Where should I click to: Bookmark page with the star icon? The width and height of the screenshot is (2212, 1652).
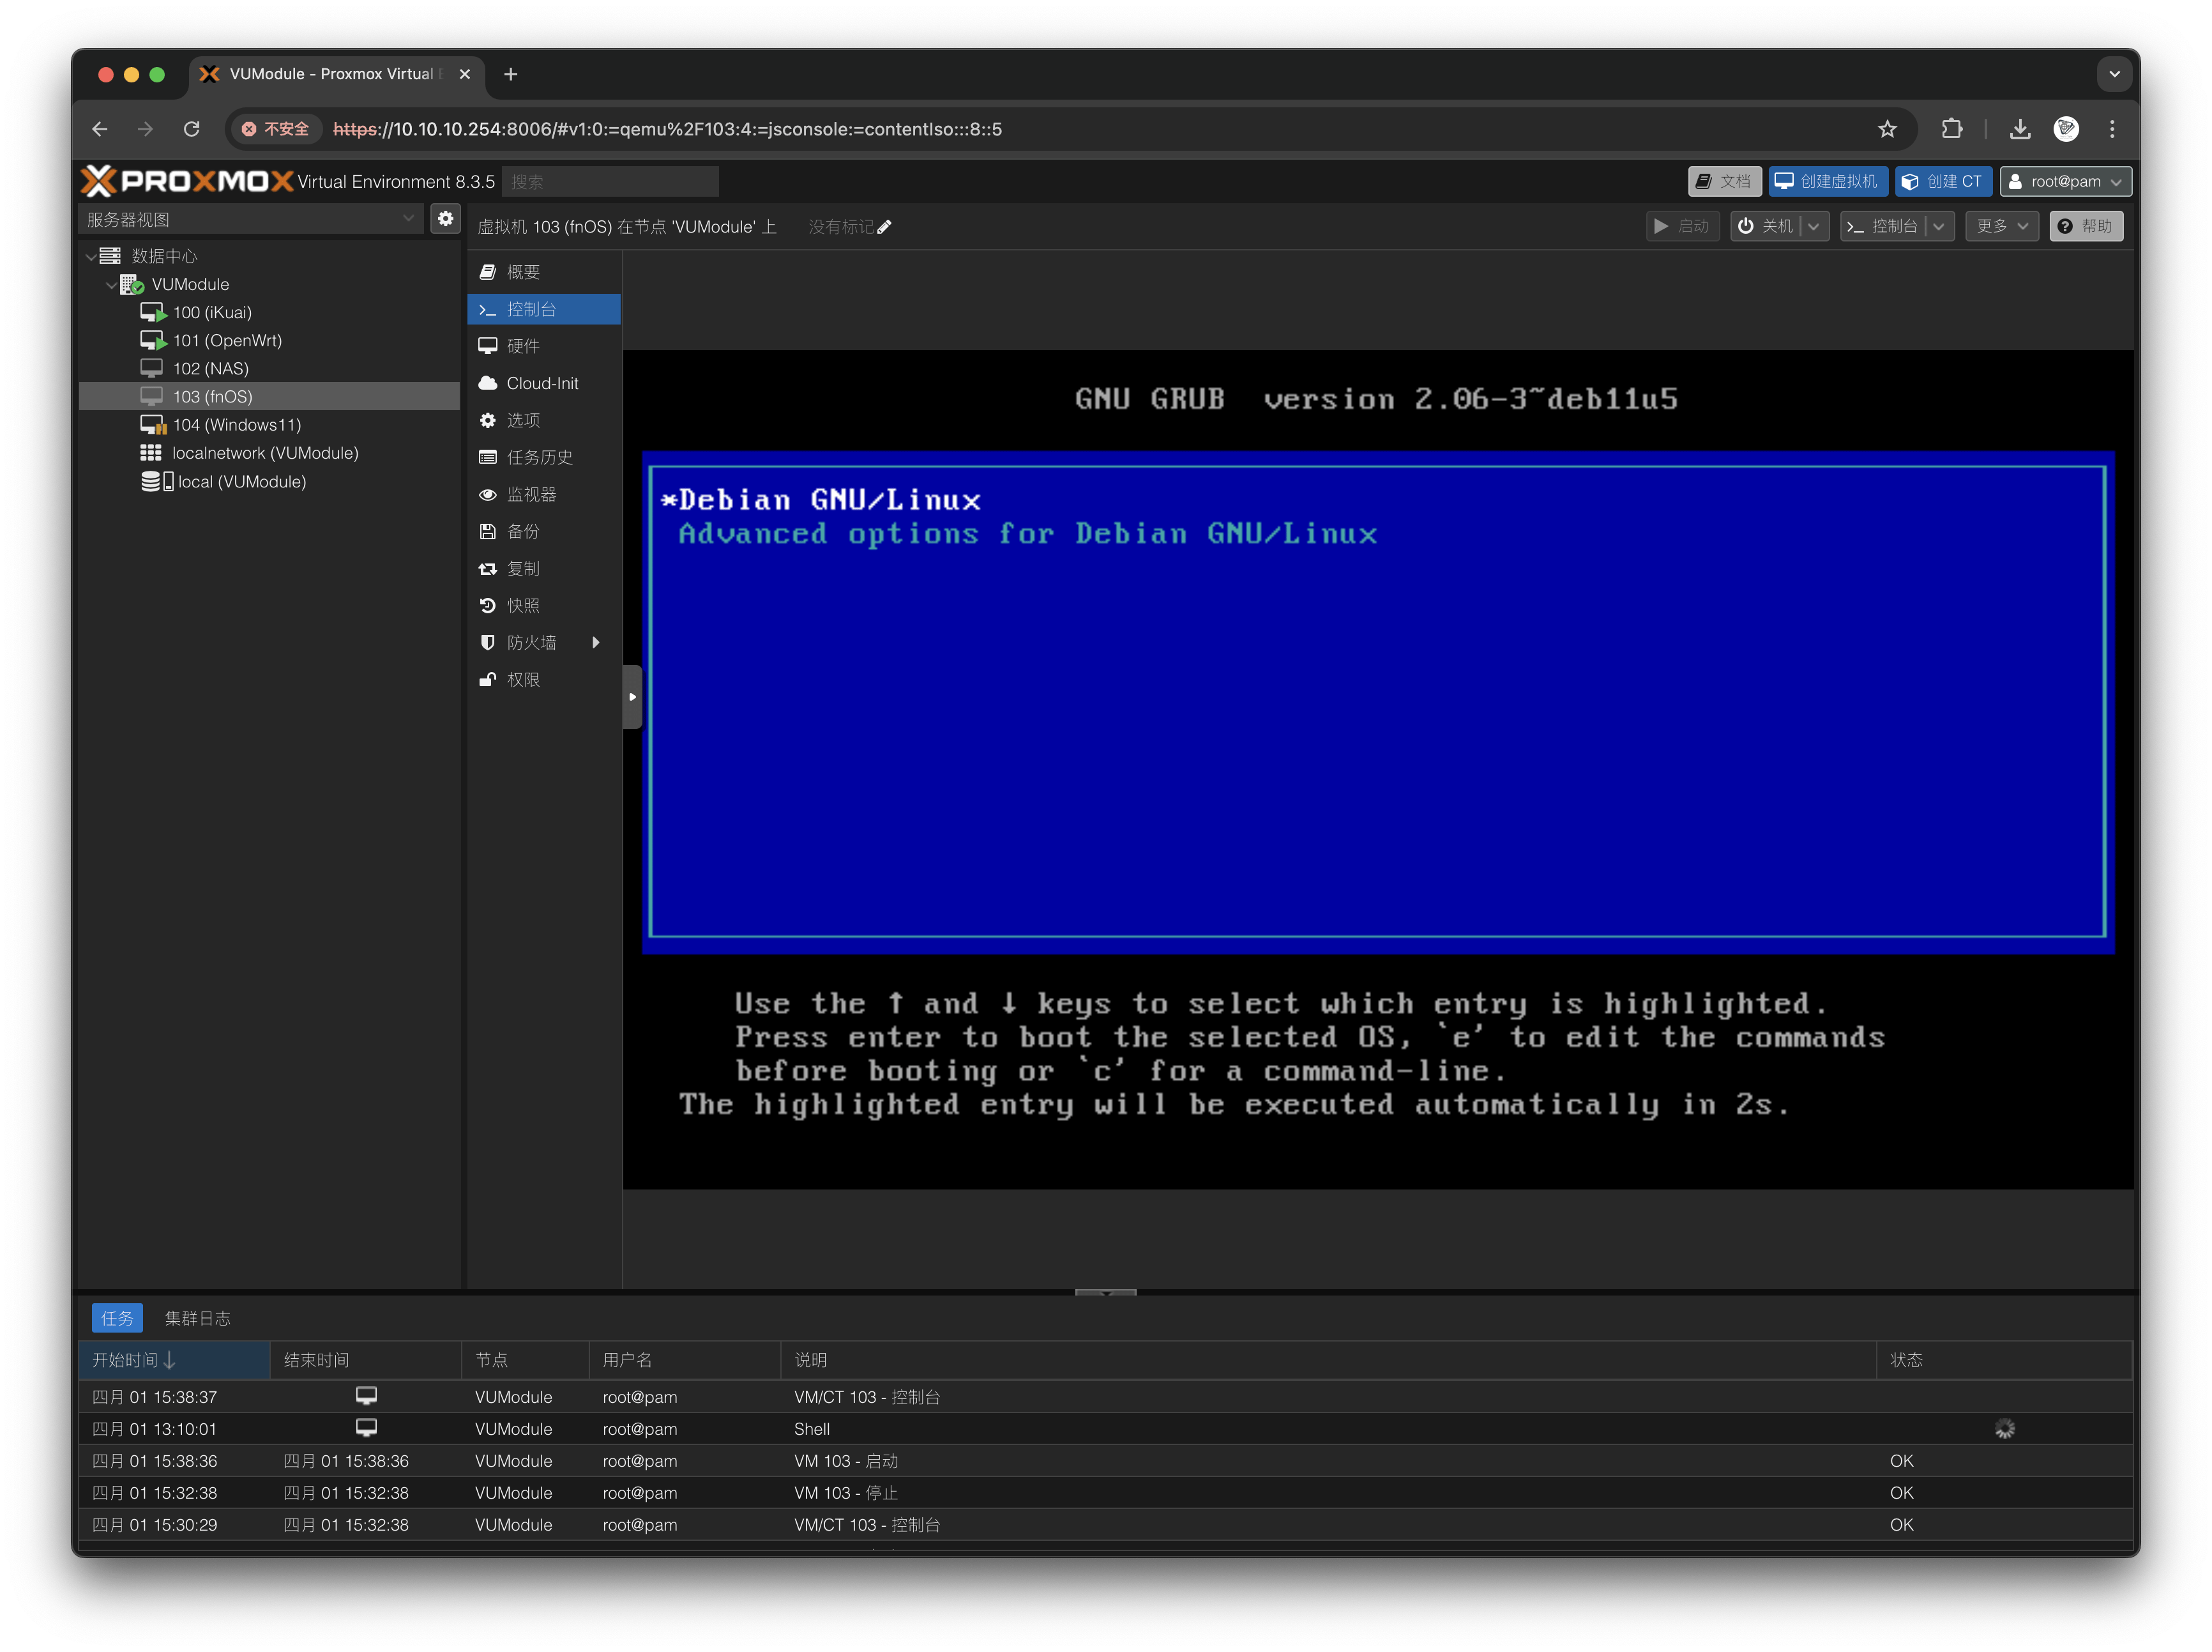(x=1886, y=129)
